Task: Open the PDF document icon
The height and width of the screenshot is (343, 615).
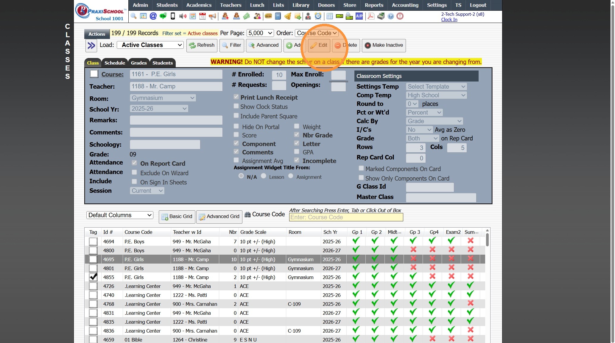Action: click(x=371, y=16)
